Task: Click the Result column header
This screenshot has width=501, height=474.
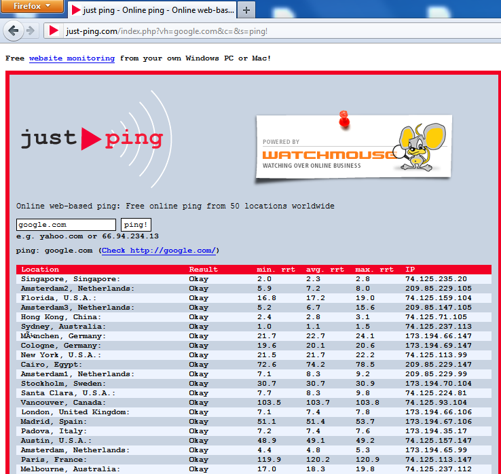Action: pyautogui.click(x=203, y=270)
